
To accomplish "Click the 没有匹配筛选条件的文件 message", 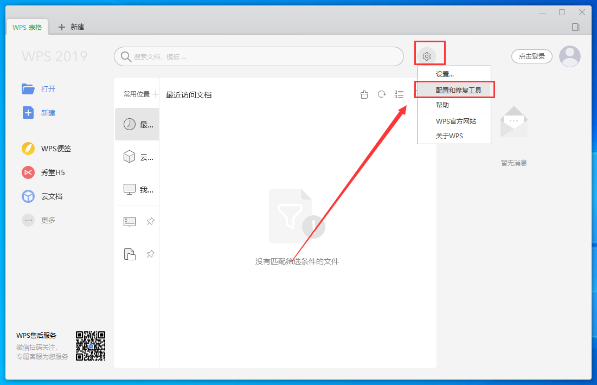I will (297, 261).
